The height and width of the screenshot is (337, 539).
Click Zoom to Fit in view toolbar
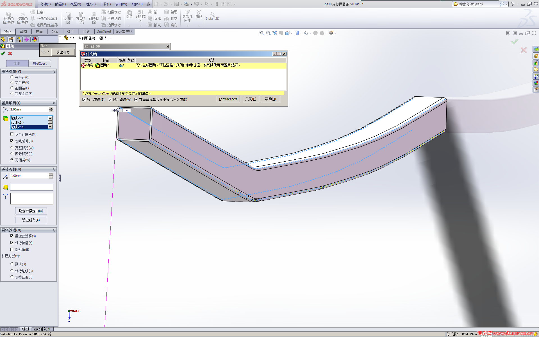click(261, 33)
